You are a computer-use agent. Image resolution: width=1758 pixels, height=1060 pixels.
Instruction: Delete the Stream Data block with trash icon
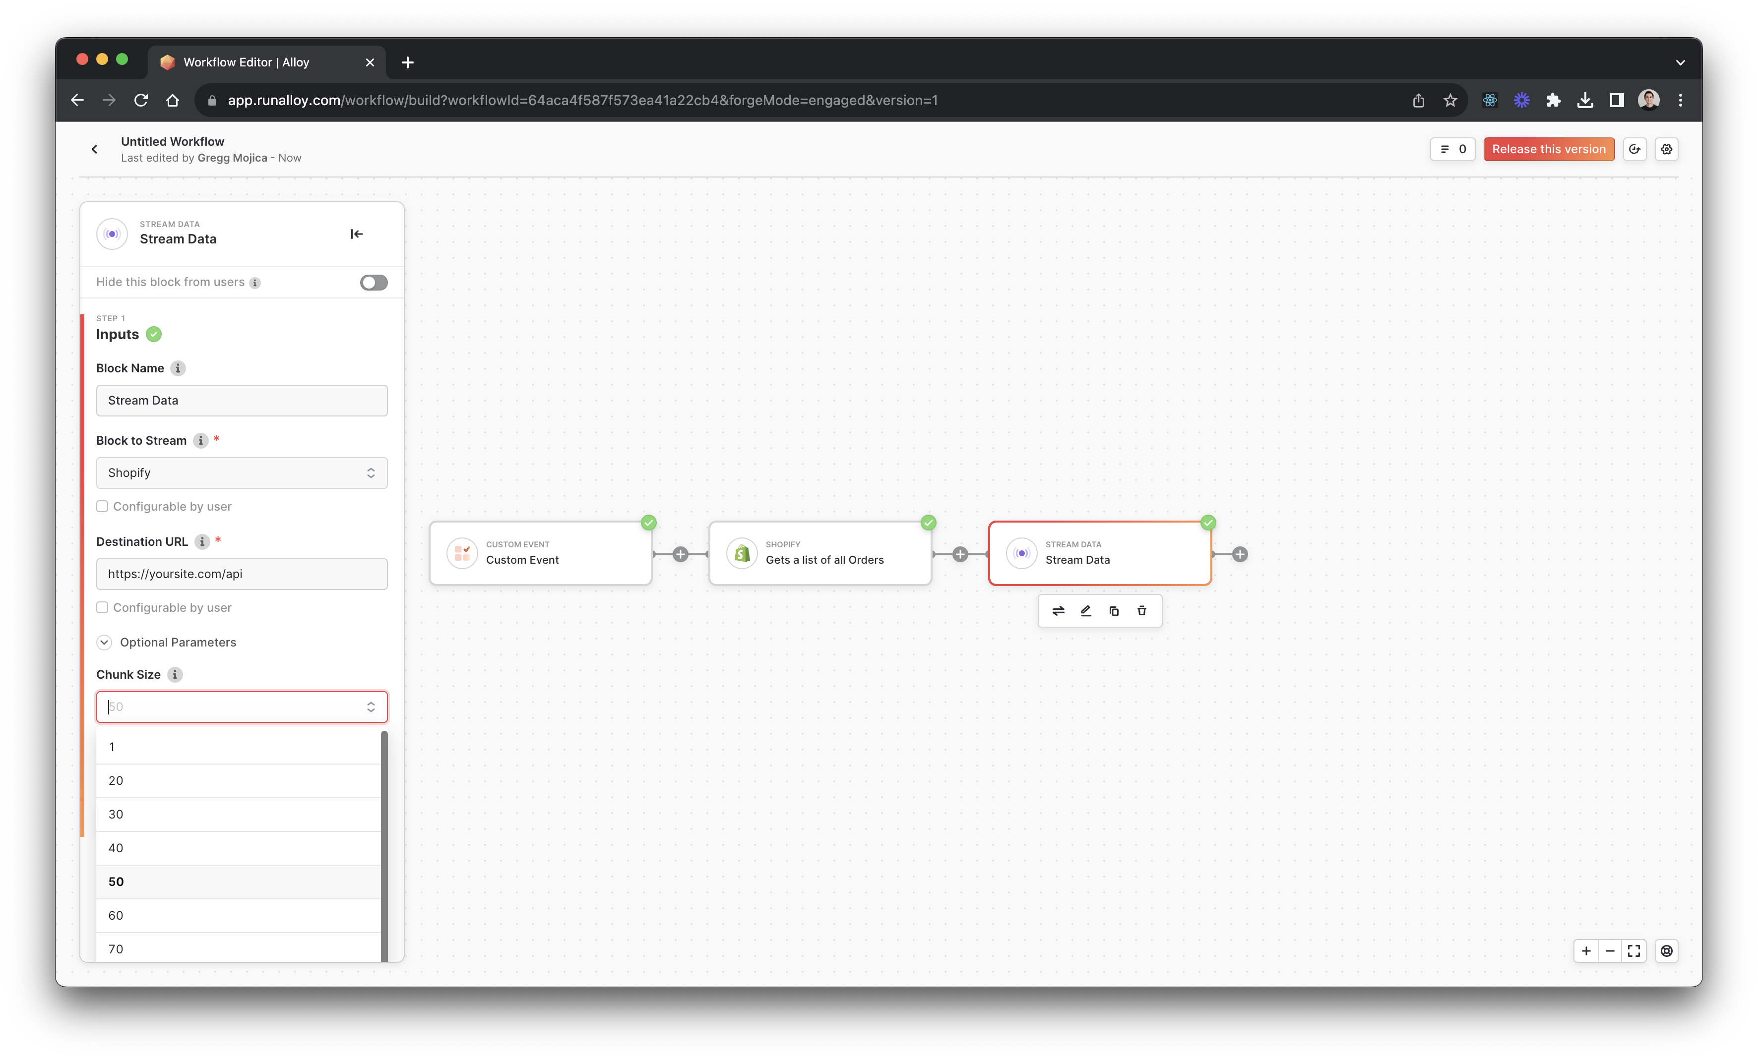pos(1141,611)
